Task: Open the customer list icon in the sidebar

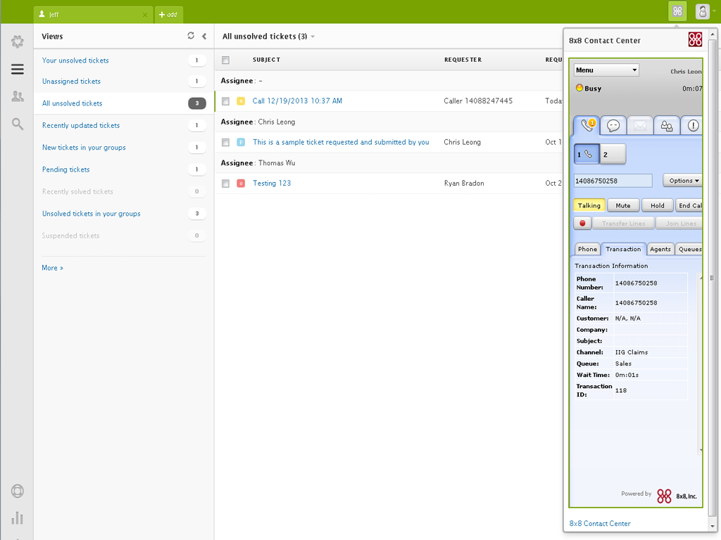Action: pos(17,96)
